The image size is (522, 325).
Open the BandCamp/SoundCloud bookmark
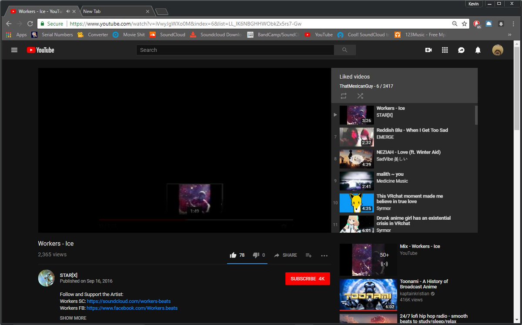[x=273, y=35]
